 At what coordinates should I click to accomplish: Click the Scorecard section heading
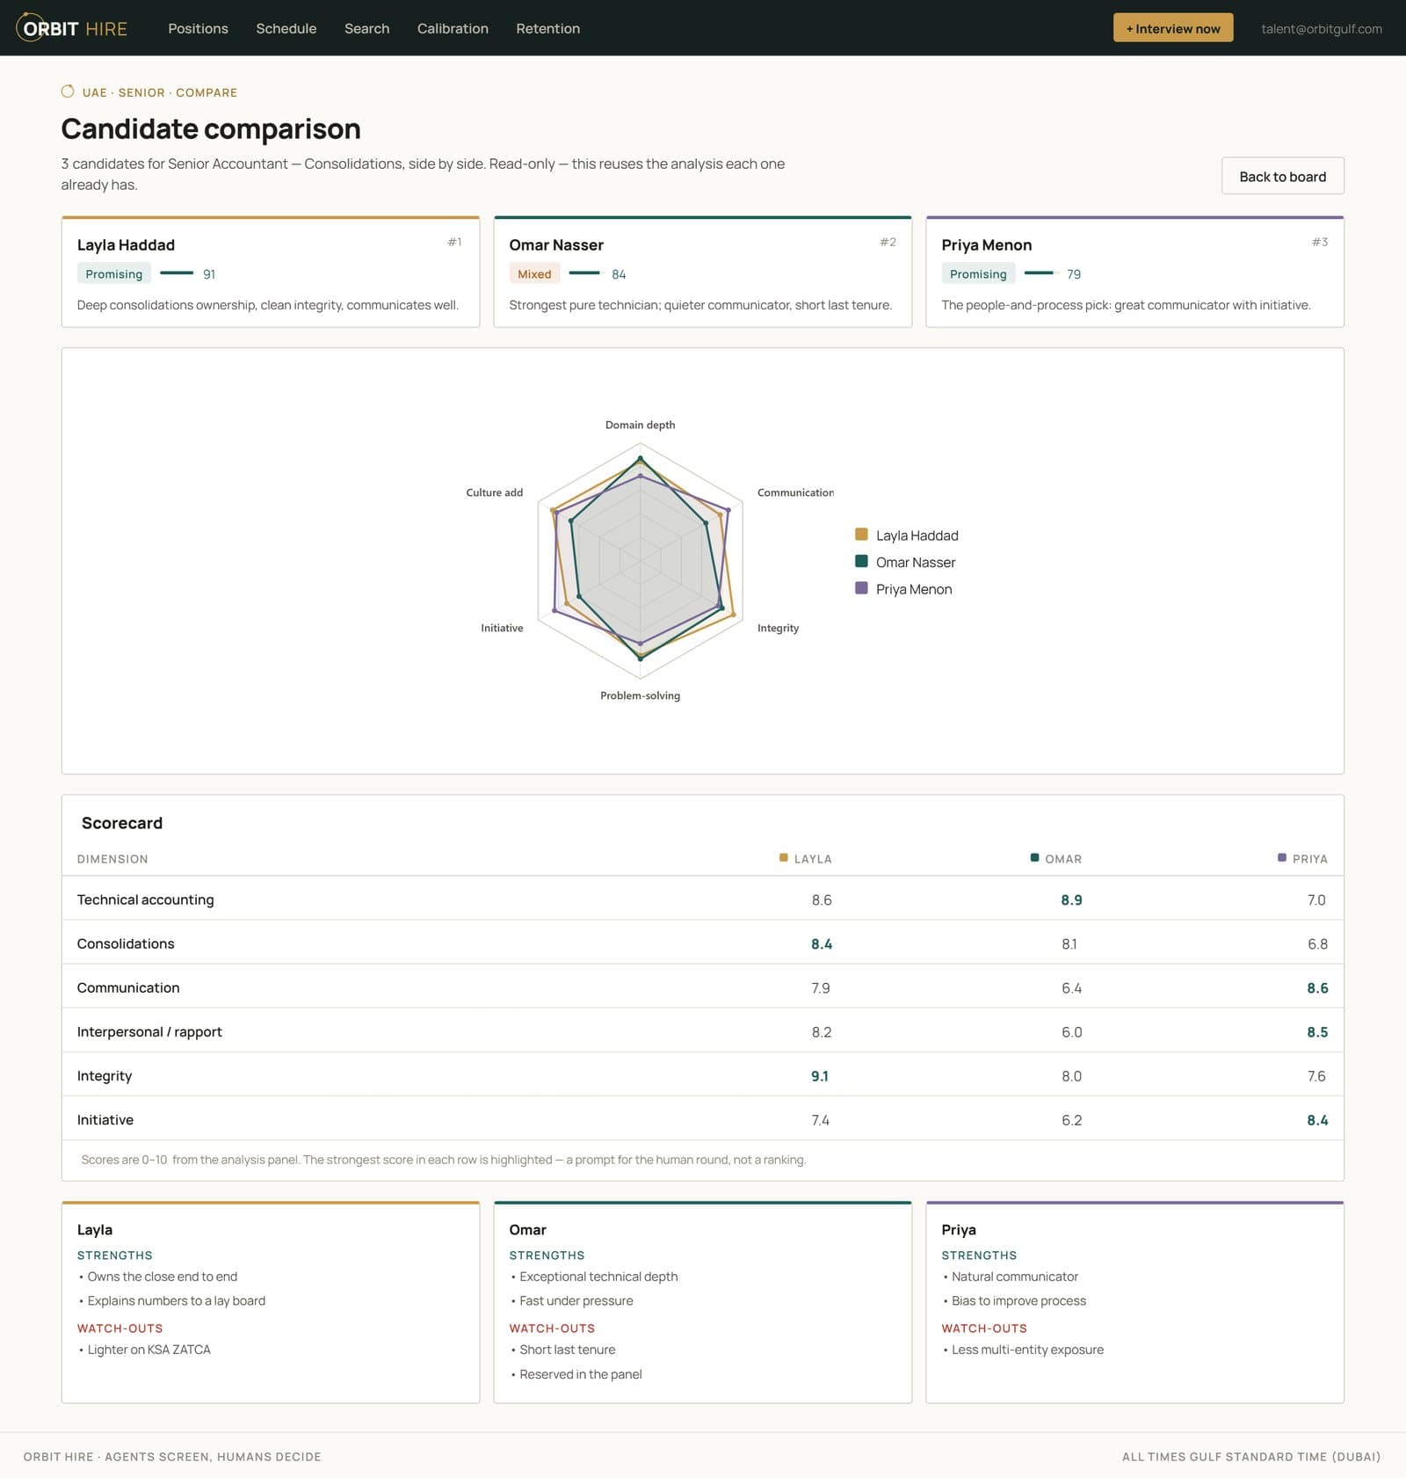coord(122,822)
